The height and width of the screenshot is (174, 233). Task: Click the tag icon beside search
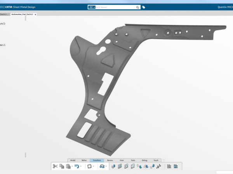pyautogui.click(x=144, y=7)
